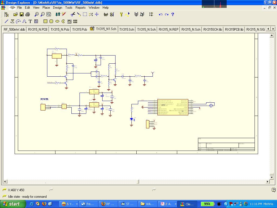Click the blue Undo arrow
The height and width of the screenshot is (208, 277).
(161, 14)
